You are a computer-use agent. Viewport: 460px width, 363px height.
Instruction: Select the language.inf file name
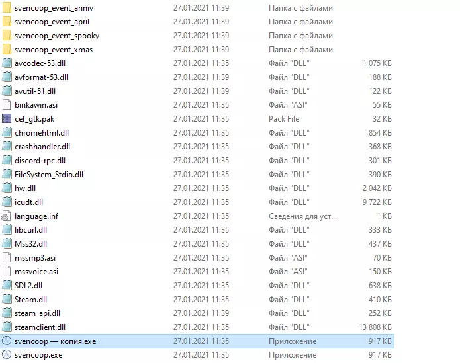36,216
